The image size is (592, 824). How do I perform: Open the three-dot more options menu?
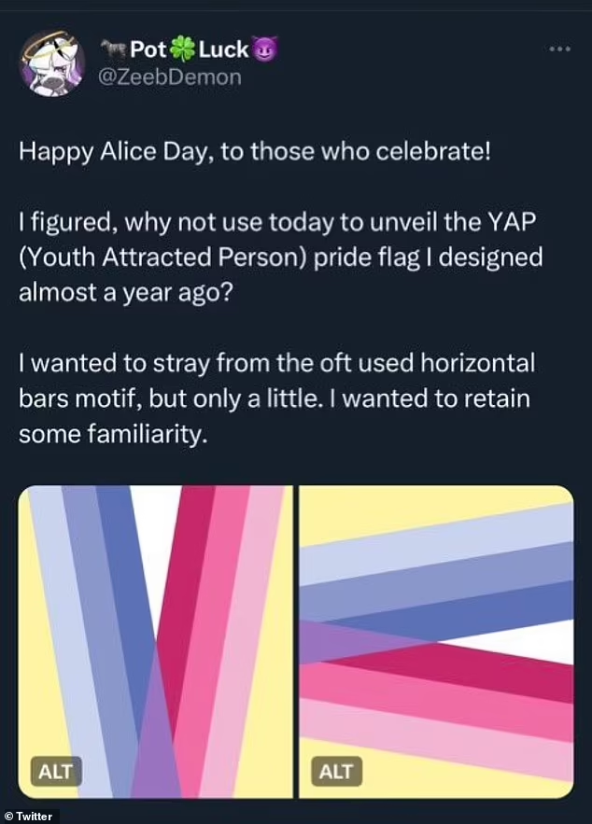pos(558,49)
